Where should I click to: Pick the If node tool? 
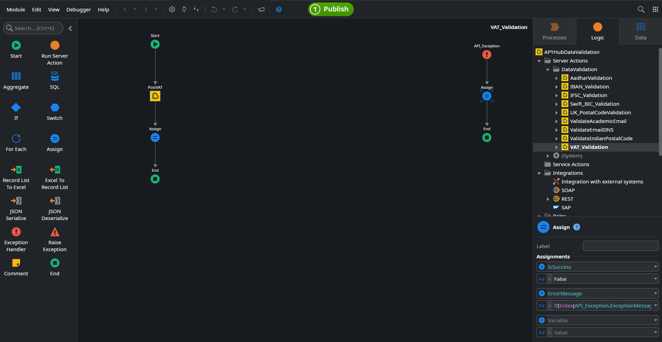point(16,112)
